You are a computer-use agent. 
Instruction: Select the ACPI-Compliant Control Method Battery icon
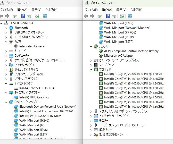pyautogui.click(x=101, y=51)
